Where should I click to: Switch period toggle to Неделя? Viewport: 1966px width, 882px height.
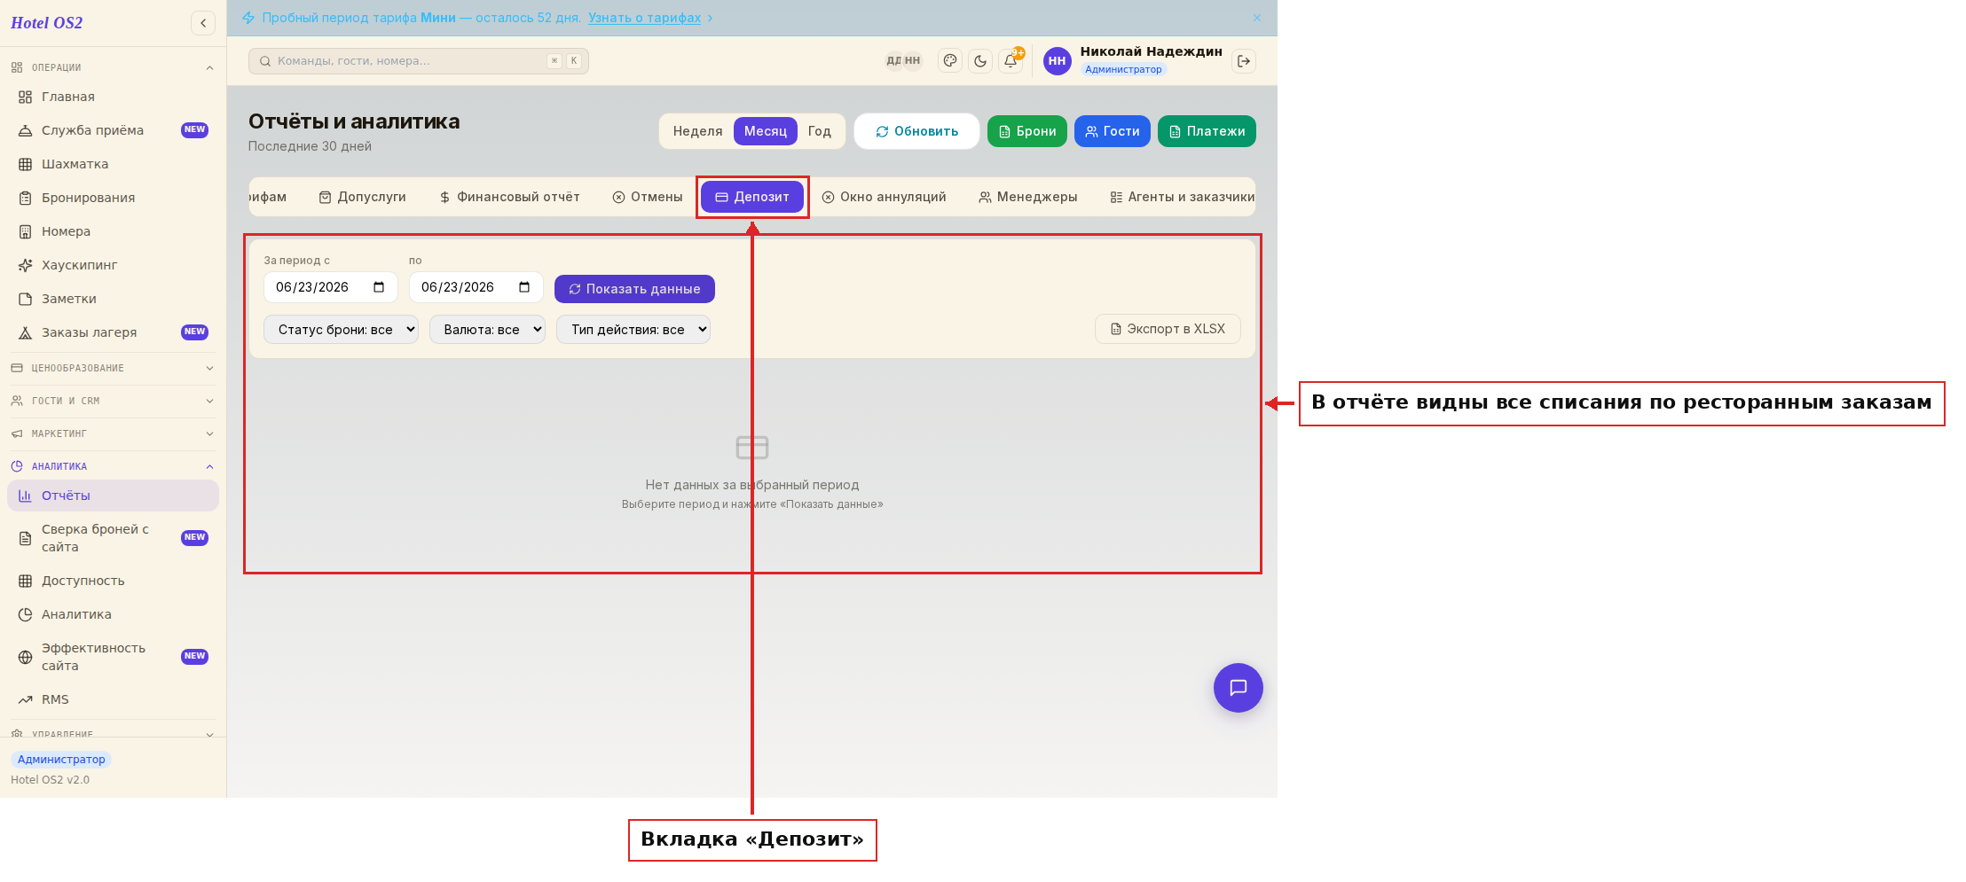click(697, 131)
